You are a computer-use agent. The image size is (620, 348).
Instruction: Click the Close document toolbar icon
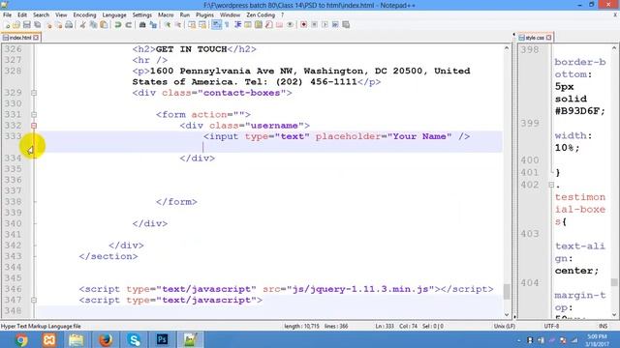tap(48, 25)
